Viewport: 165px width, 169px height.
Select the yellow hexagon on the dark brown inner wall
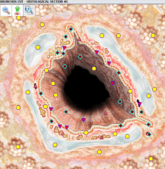[x=94, y=69]
